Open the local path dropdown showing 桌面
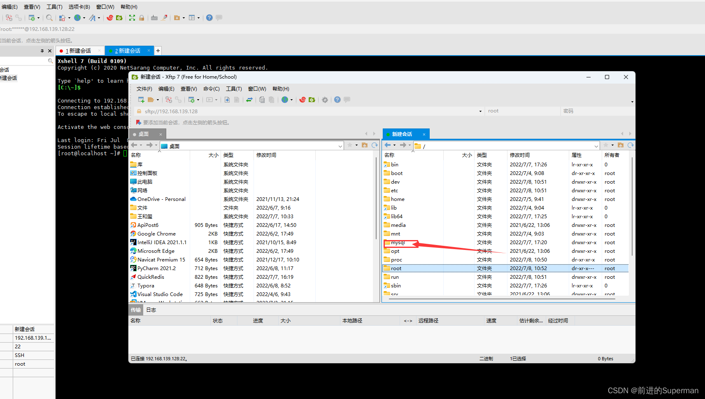The width and height of the screenshot is (705, 399). [340, 146]
